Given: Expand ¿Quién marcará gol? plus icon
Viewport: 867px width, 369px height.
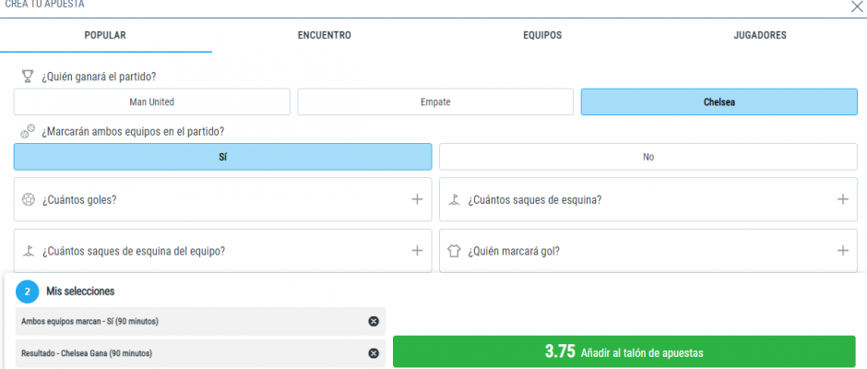Looking at the screenshot, I should [x=842, y=250].
